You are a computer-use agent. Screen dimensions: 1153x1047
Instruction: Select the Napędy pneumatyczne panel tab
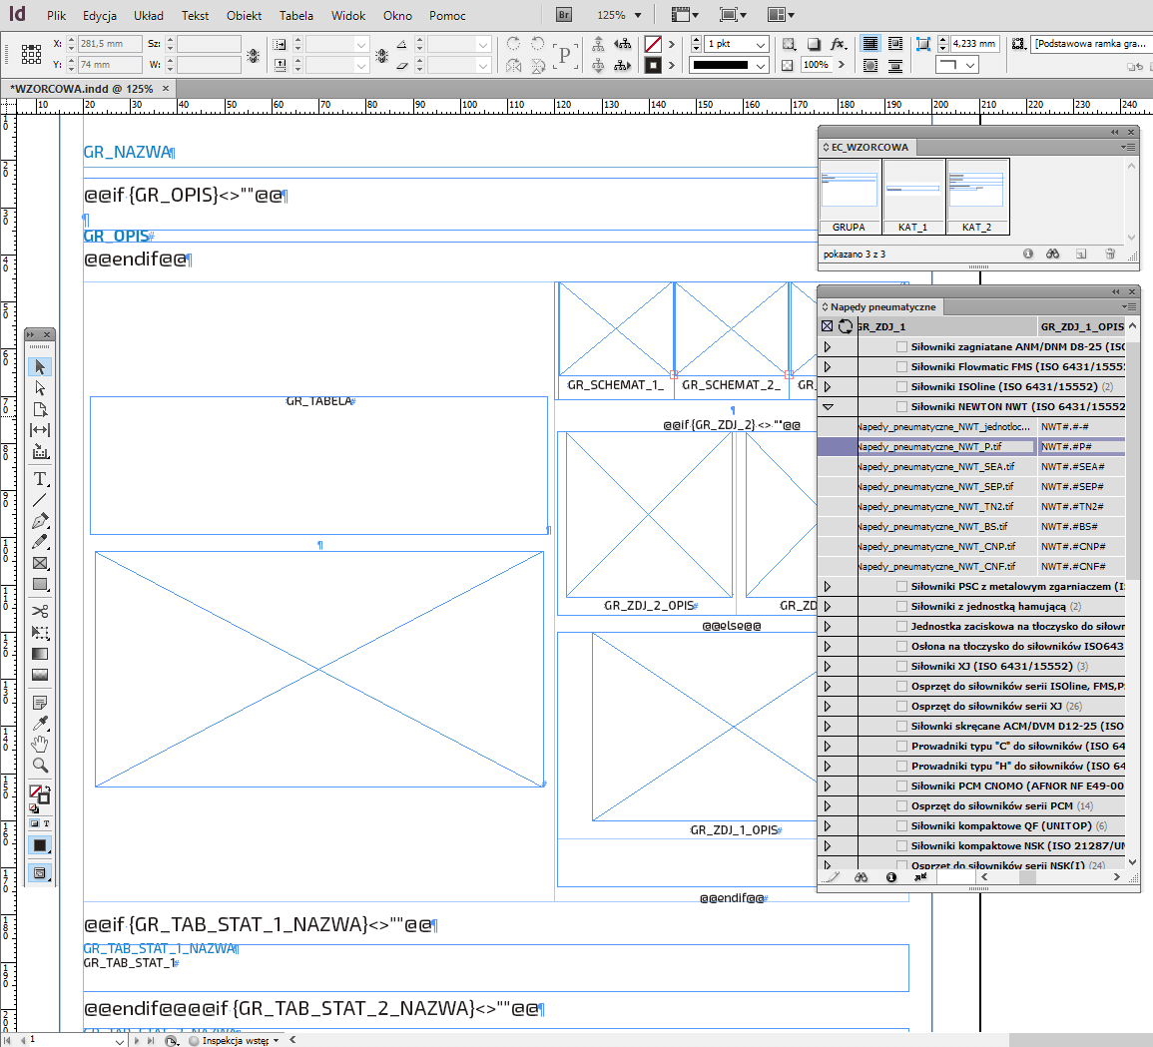pyautogui.click(x=879, y=306)
